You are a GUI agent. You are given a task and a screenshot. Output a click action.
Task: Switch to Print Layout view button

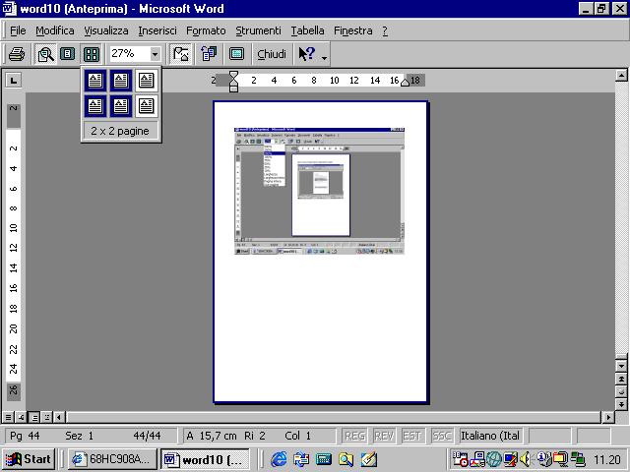(x=34, y=417)
